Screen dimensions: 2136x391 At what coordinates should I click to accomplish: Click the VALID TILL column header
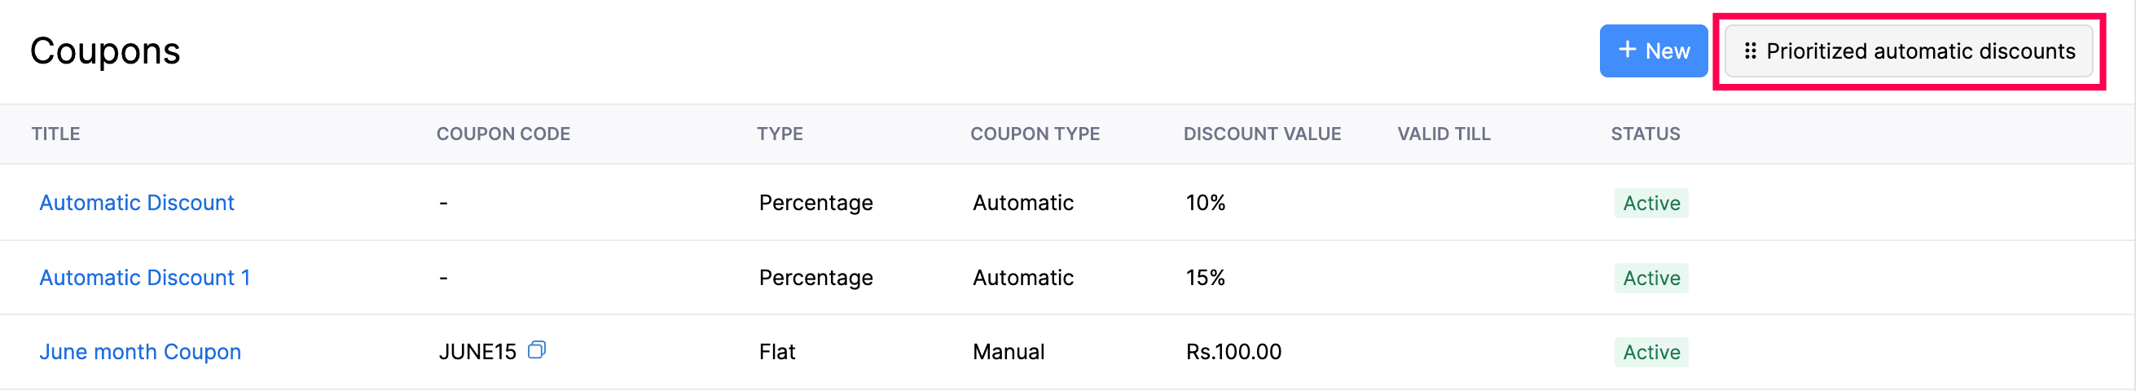click(1443, 134)
